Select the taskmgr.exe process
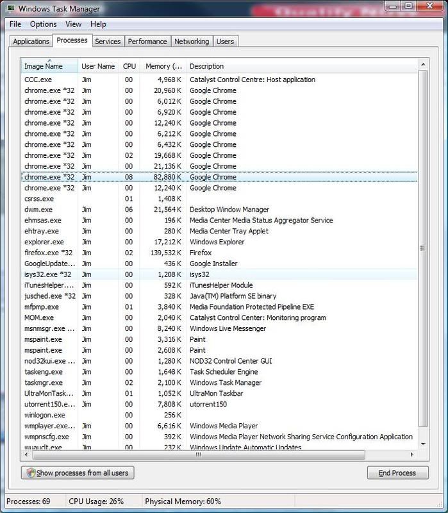The width and height of the screenshot is (448, 513). [219, 382]
